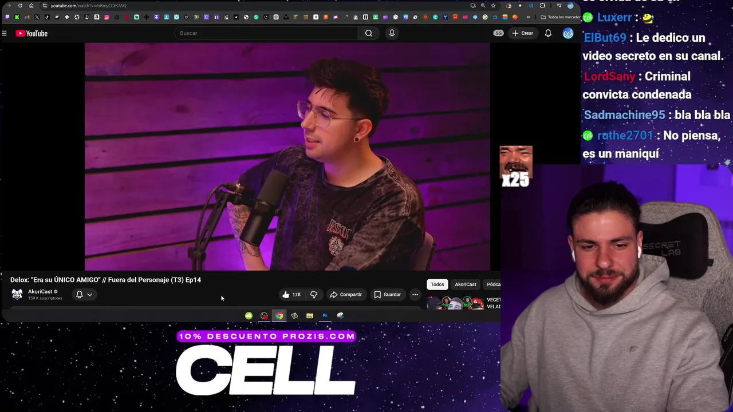Image resolution: width=733 pixels, height=412 pixels.
Task: Open YouTube notifications bell in header
Action: [548, 33]
